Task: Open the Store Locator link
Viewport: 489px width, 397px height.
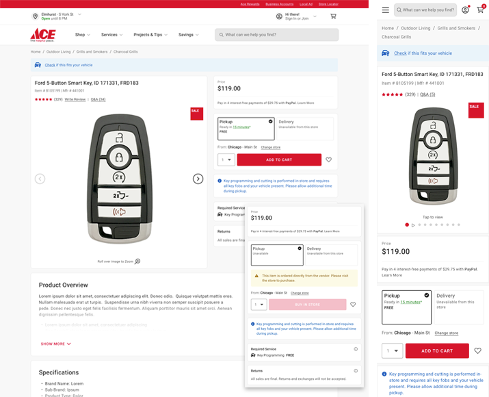Action: click(328, 4)
